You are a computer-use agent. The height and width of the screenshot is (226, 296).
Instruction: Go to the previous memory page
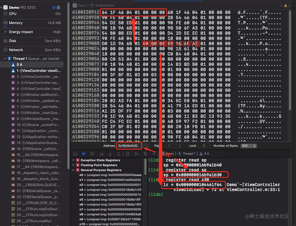point(169,146)
